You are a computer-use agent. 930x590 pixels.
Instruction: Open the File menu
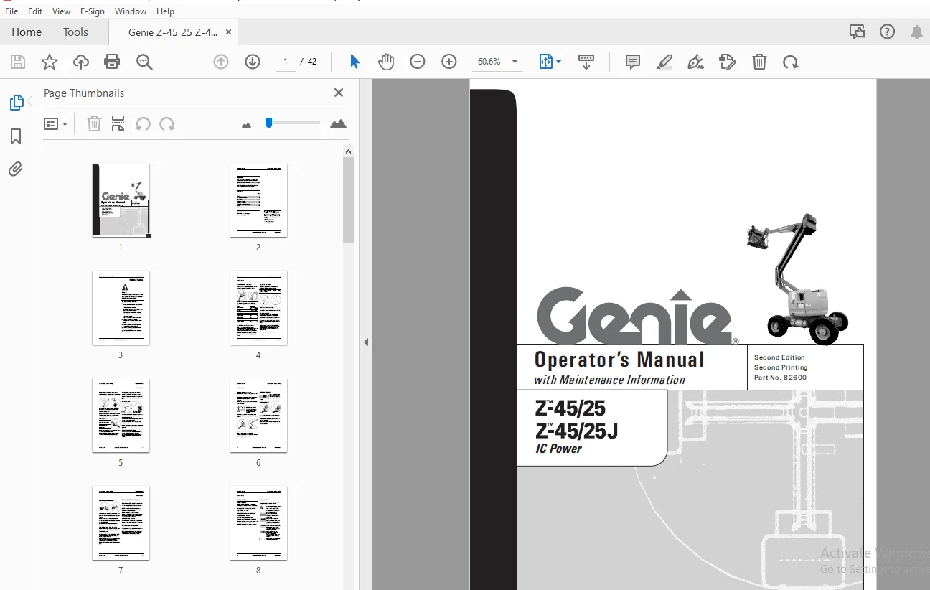click(x=11, y=11)
